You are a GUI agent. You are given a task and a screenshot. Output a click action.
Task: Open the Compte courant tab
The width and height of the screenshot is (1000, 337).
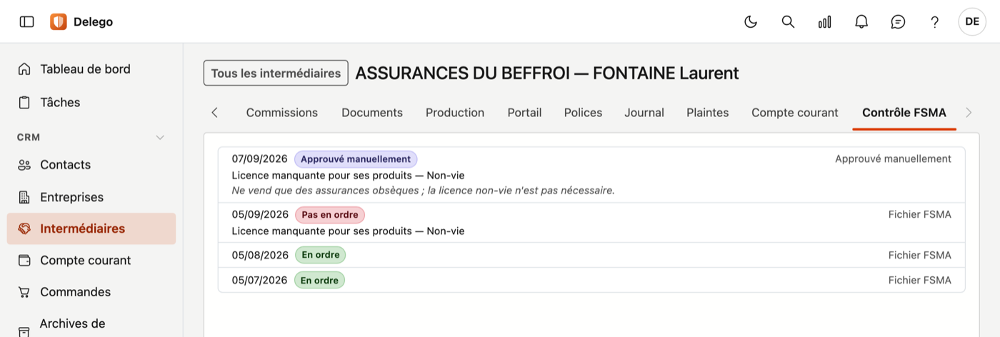point(795,113)
